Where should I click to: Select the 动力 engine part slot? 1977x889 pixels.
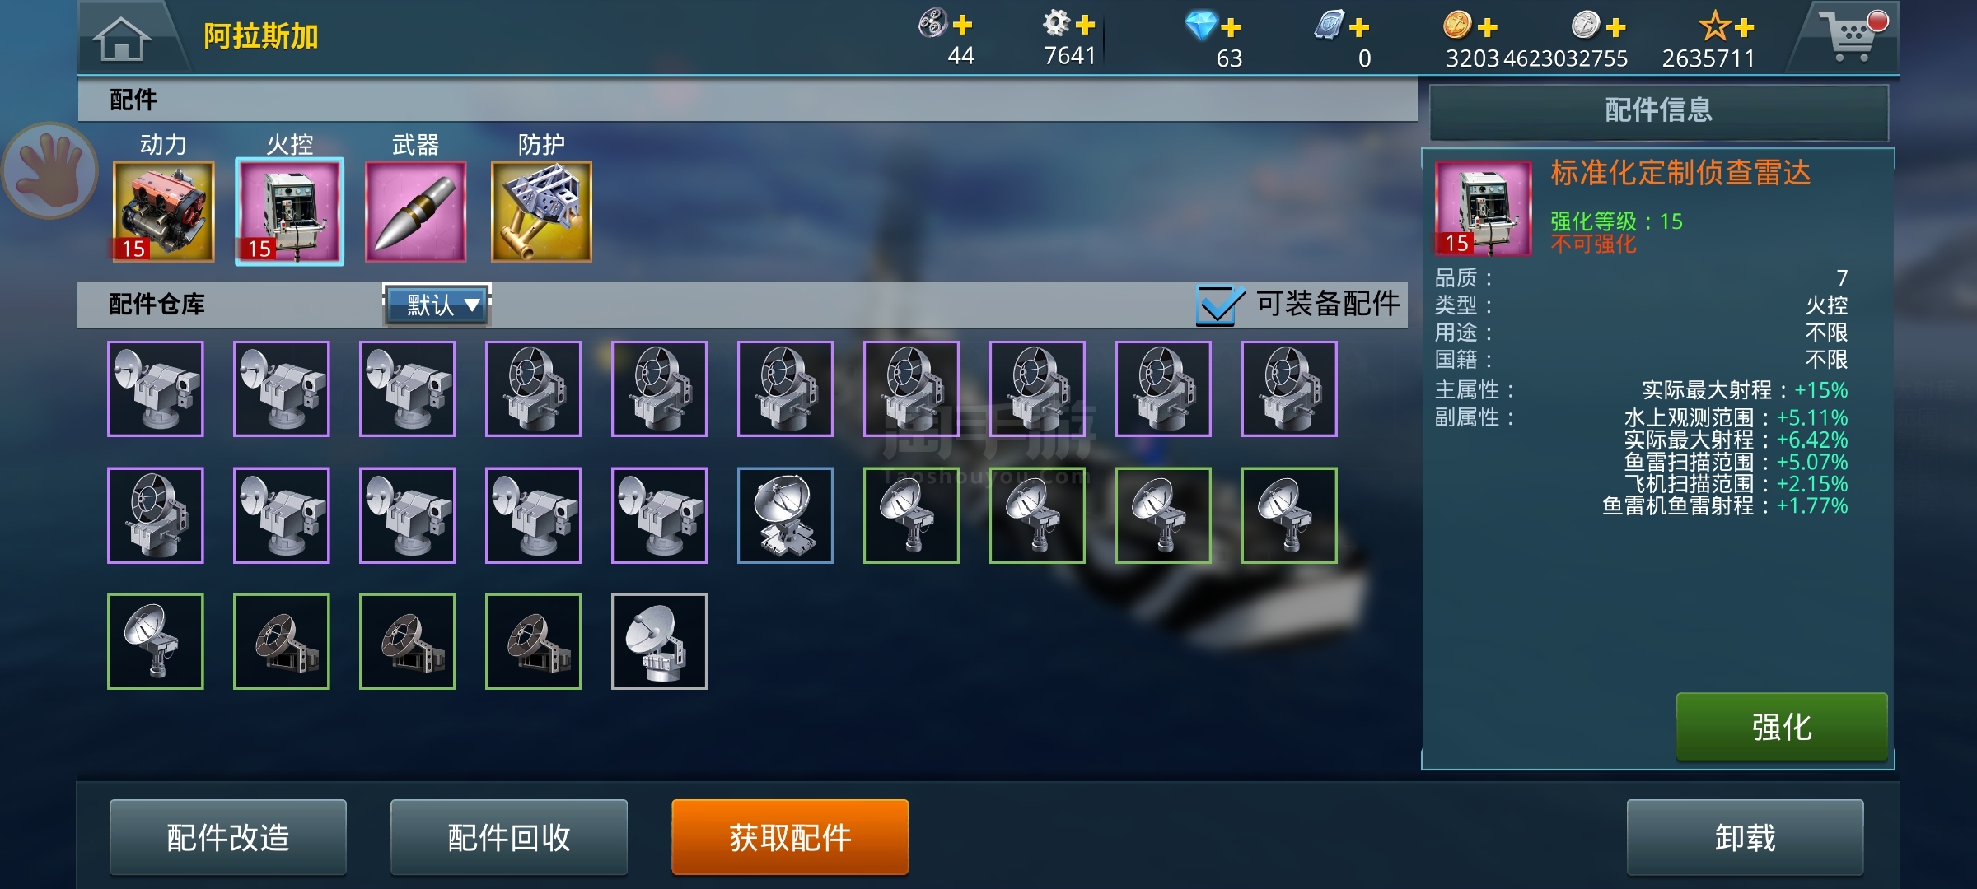[163, 212]
